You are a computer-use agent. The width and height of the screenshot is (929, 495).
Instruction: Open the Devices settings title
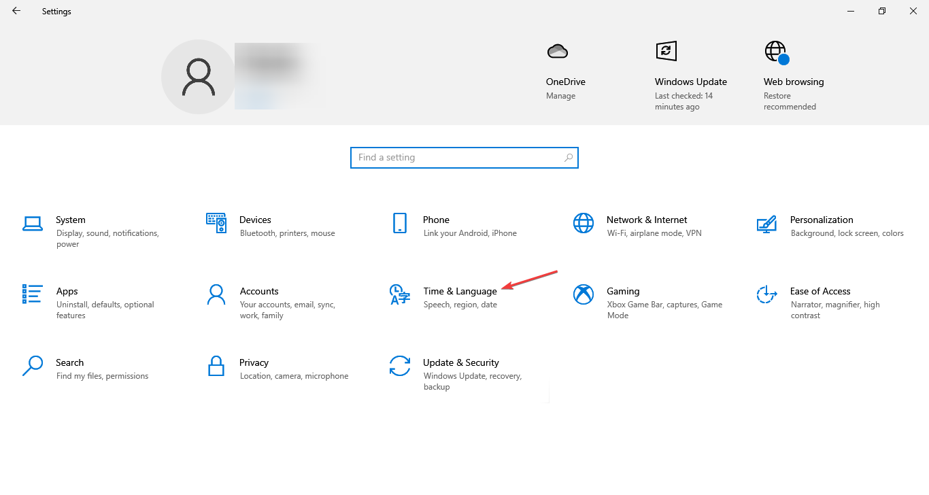point(255,220)
